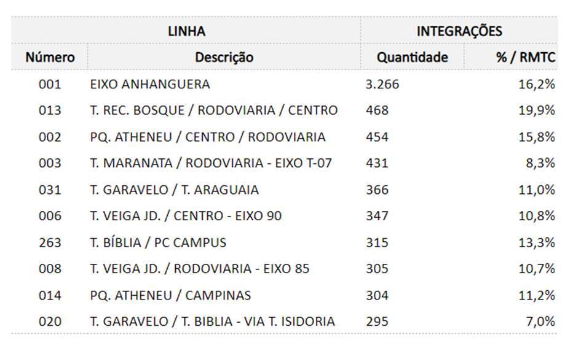Select quantity value 3.266
Viewport: 581px width, 351px height.
click(382, 84)
